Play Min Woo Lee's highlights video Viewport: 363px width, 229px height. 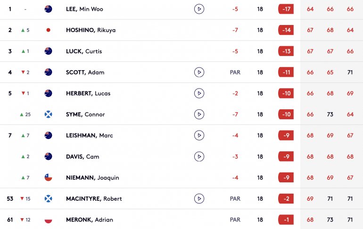(x=199, y=9)
